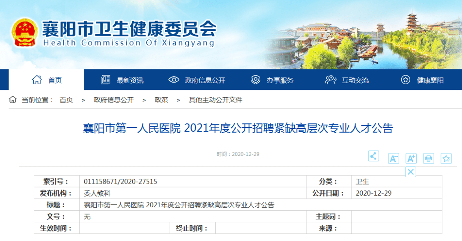462x241 pixels.
Task: Bookmark the page with the star icon
Action: point(446,158)
